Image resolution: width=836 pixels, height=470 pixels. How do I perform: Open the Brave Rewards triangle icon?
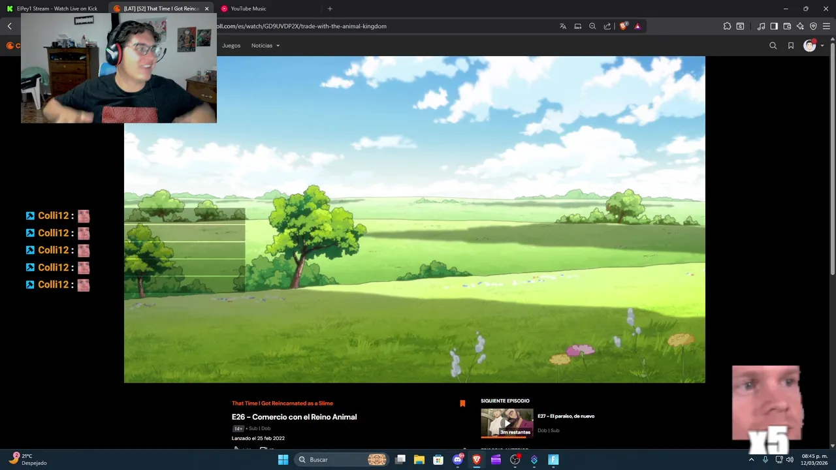(637, 26)
